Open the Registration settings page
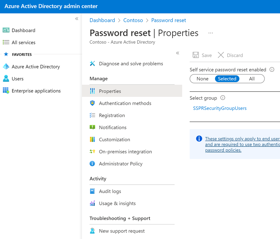280x239 pixels. pos(112,115)
